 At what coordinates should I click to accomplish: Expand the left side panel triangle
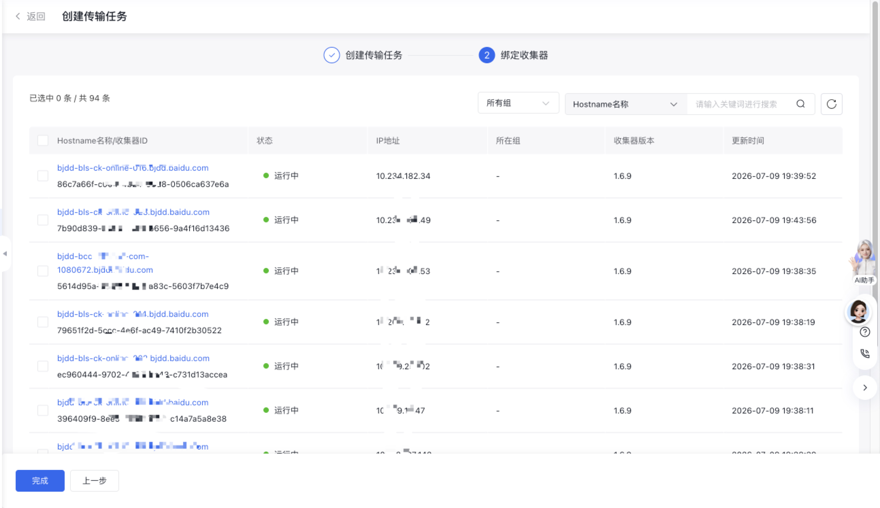click(5, 254)
